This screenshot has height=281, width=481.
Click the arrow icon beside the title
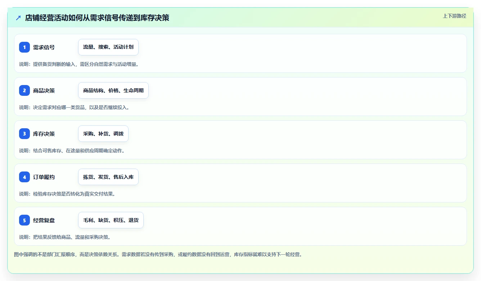point(18,18)
